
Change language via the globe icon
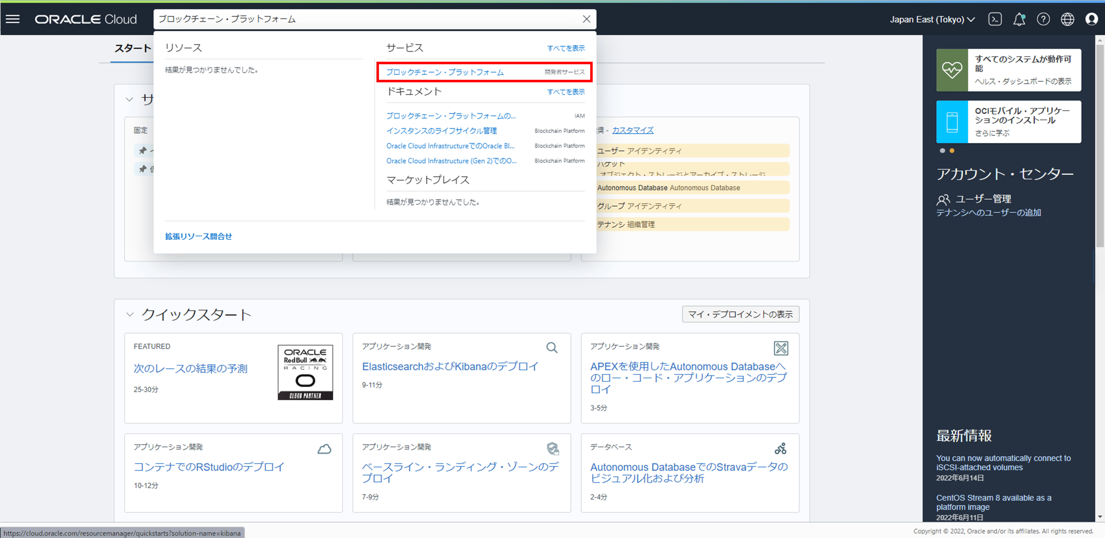tap(1067, 19)
